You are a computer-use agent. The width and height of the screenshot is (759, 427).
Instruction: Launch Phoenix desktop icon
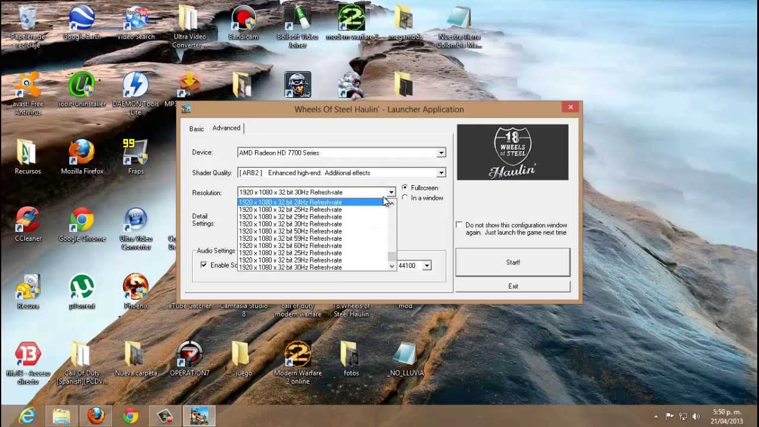[x=136, y=292]
